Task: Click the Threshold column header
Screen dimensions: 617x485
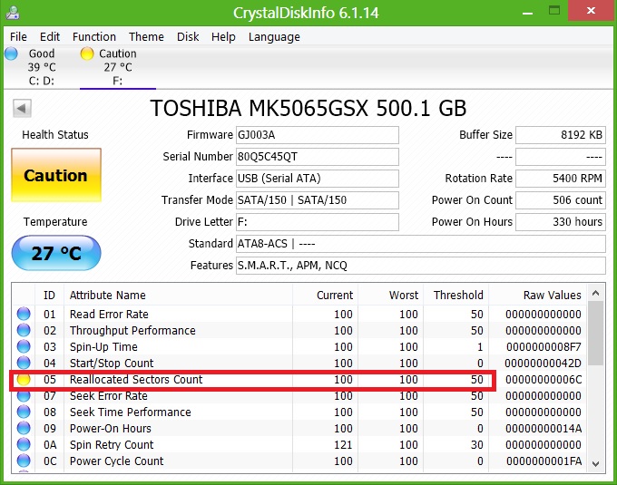Action: pyautogui.click(x=455, y=295)
